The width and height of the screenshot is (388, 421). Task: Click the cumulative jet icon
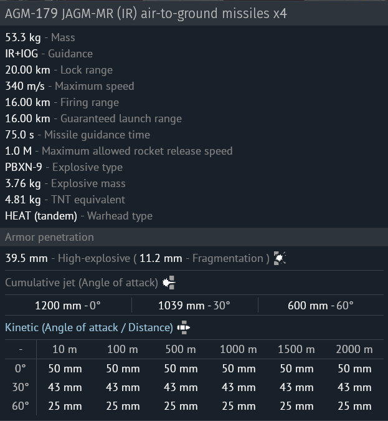coord(169,283)
